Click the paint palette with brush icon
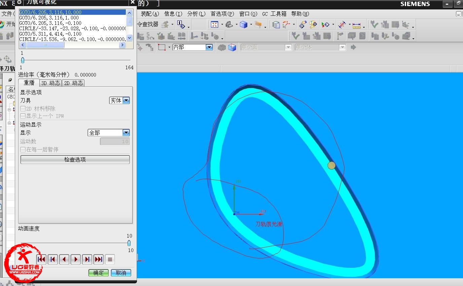Screen dimensions: 463x286 [x=313, y=25]
